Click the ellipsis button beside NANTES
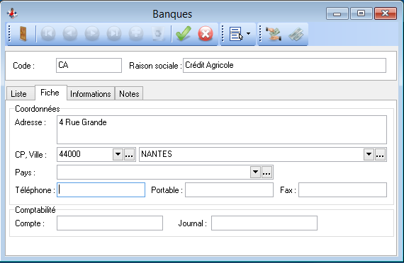 pos(381,155)
